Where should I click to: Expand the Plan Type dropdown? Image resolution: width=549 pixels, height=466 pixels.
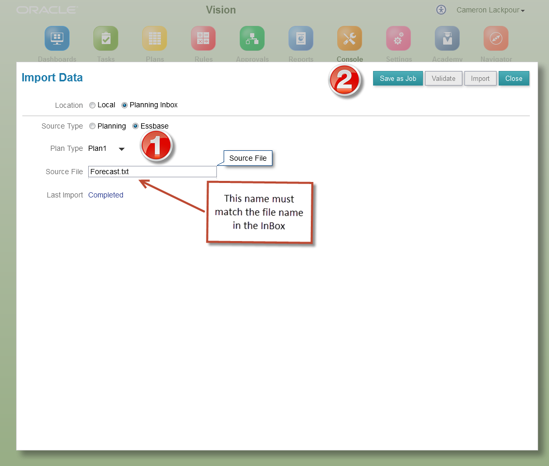click(121, 149)
